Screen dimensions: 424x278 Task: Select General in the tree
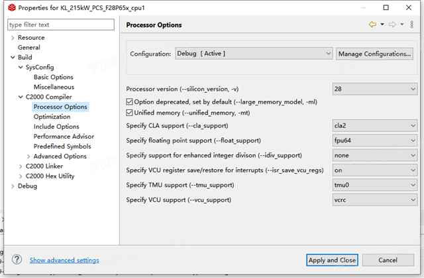(29, 47)
